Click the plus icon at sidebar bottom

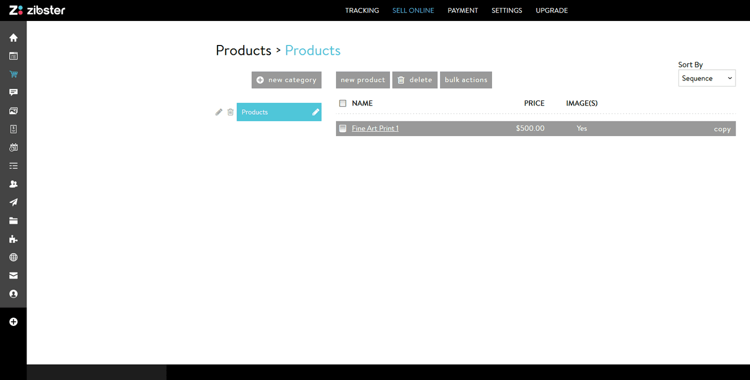(x=13, y=321)
